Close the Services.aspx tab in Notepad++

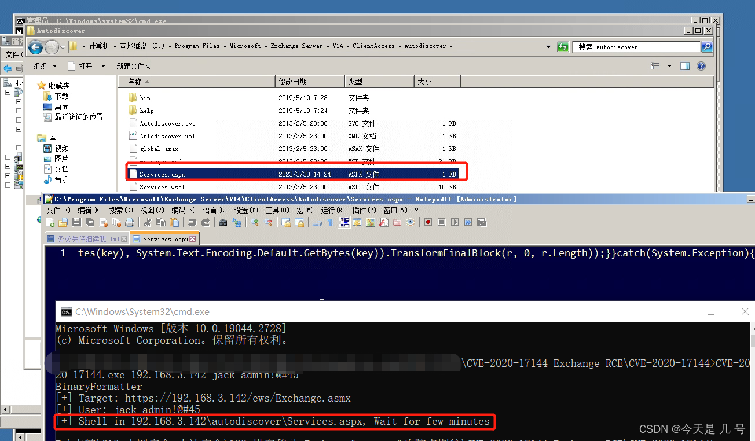(x=193, y=239)
